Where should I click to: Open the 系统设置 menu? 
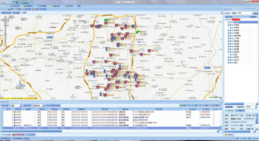[x=15, y=6]
